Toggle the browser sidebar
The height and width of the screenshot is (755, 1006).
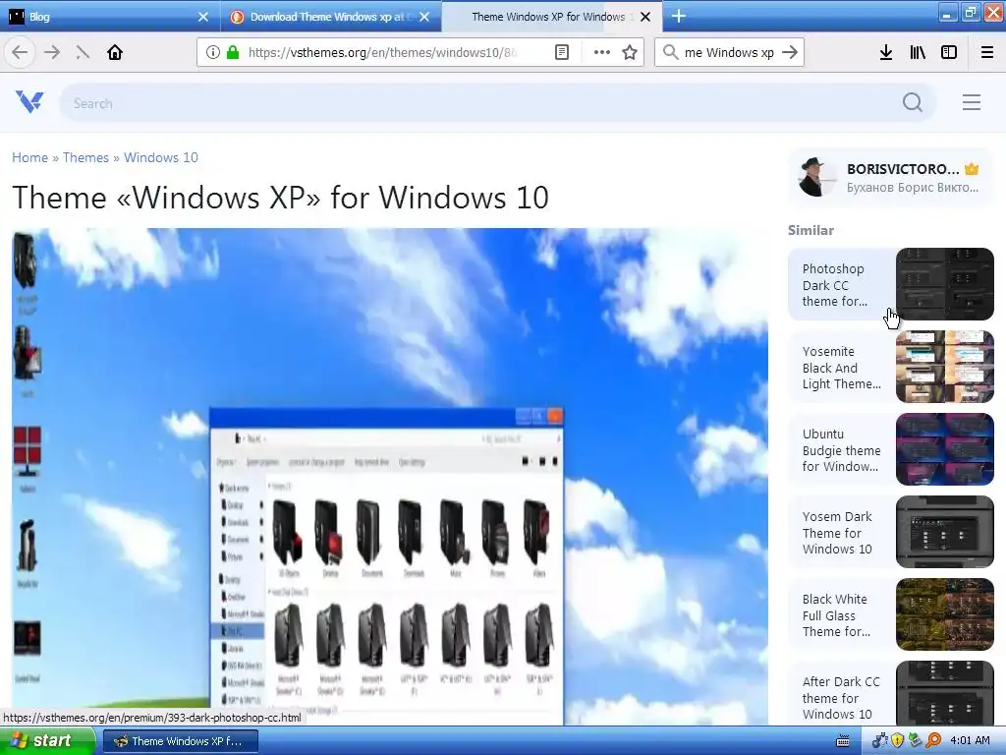coord(949,52)
